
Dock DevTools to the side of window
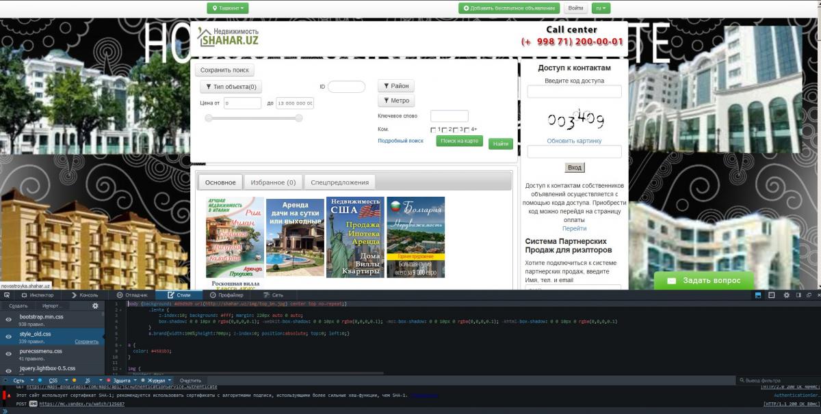[x=798, y=295]
